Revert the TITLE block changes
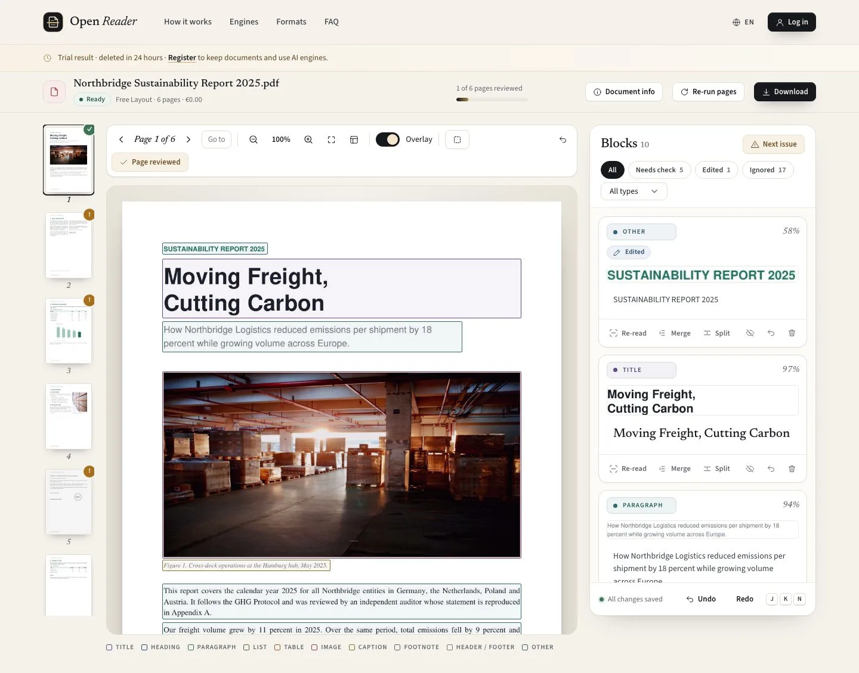This screenshot has width=859, height=673. pyautogui.click(x=771, y=469)
